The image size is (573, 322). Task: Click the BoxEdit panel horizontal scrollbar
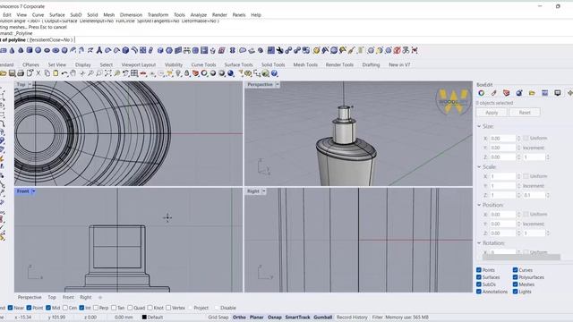[x=521, y=258]
